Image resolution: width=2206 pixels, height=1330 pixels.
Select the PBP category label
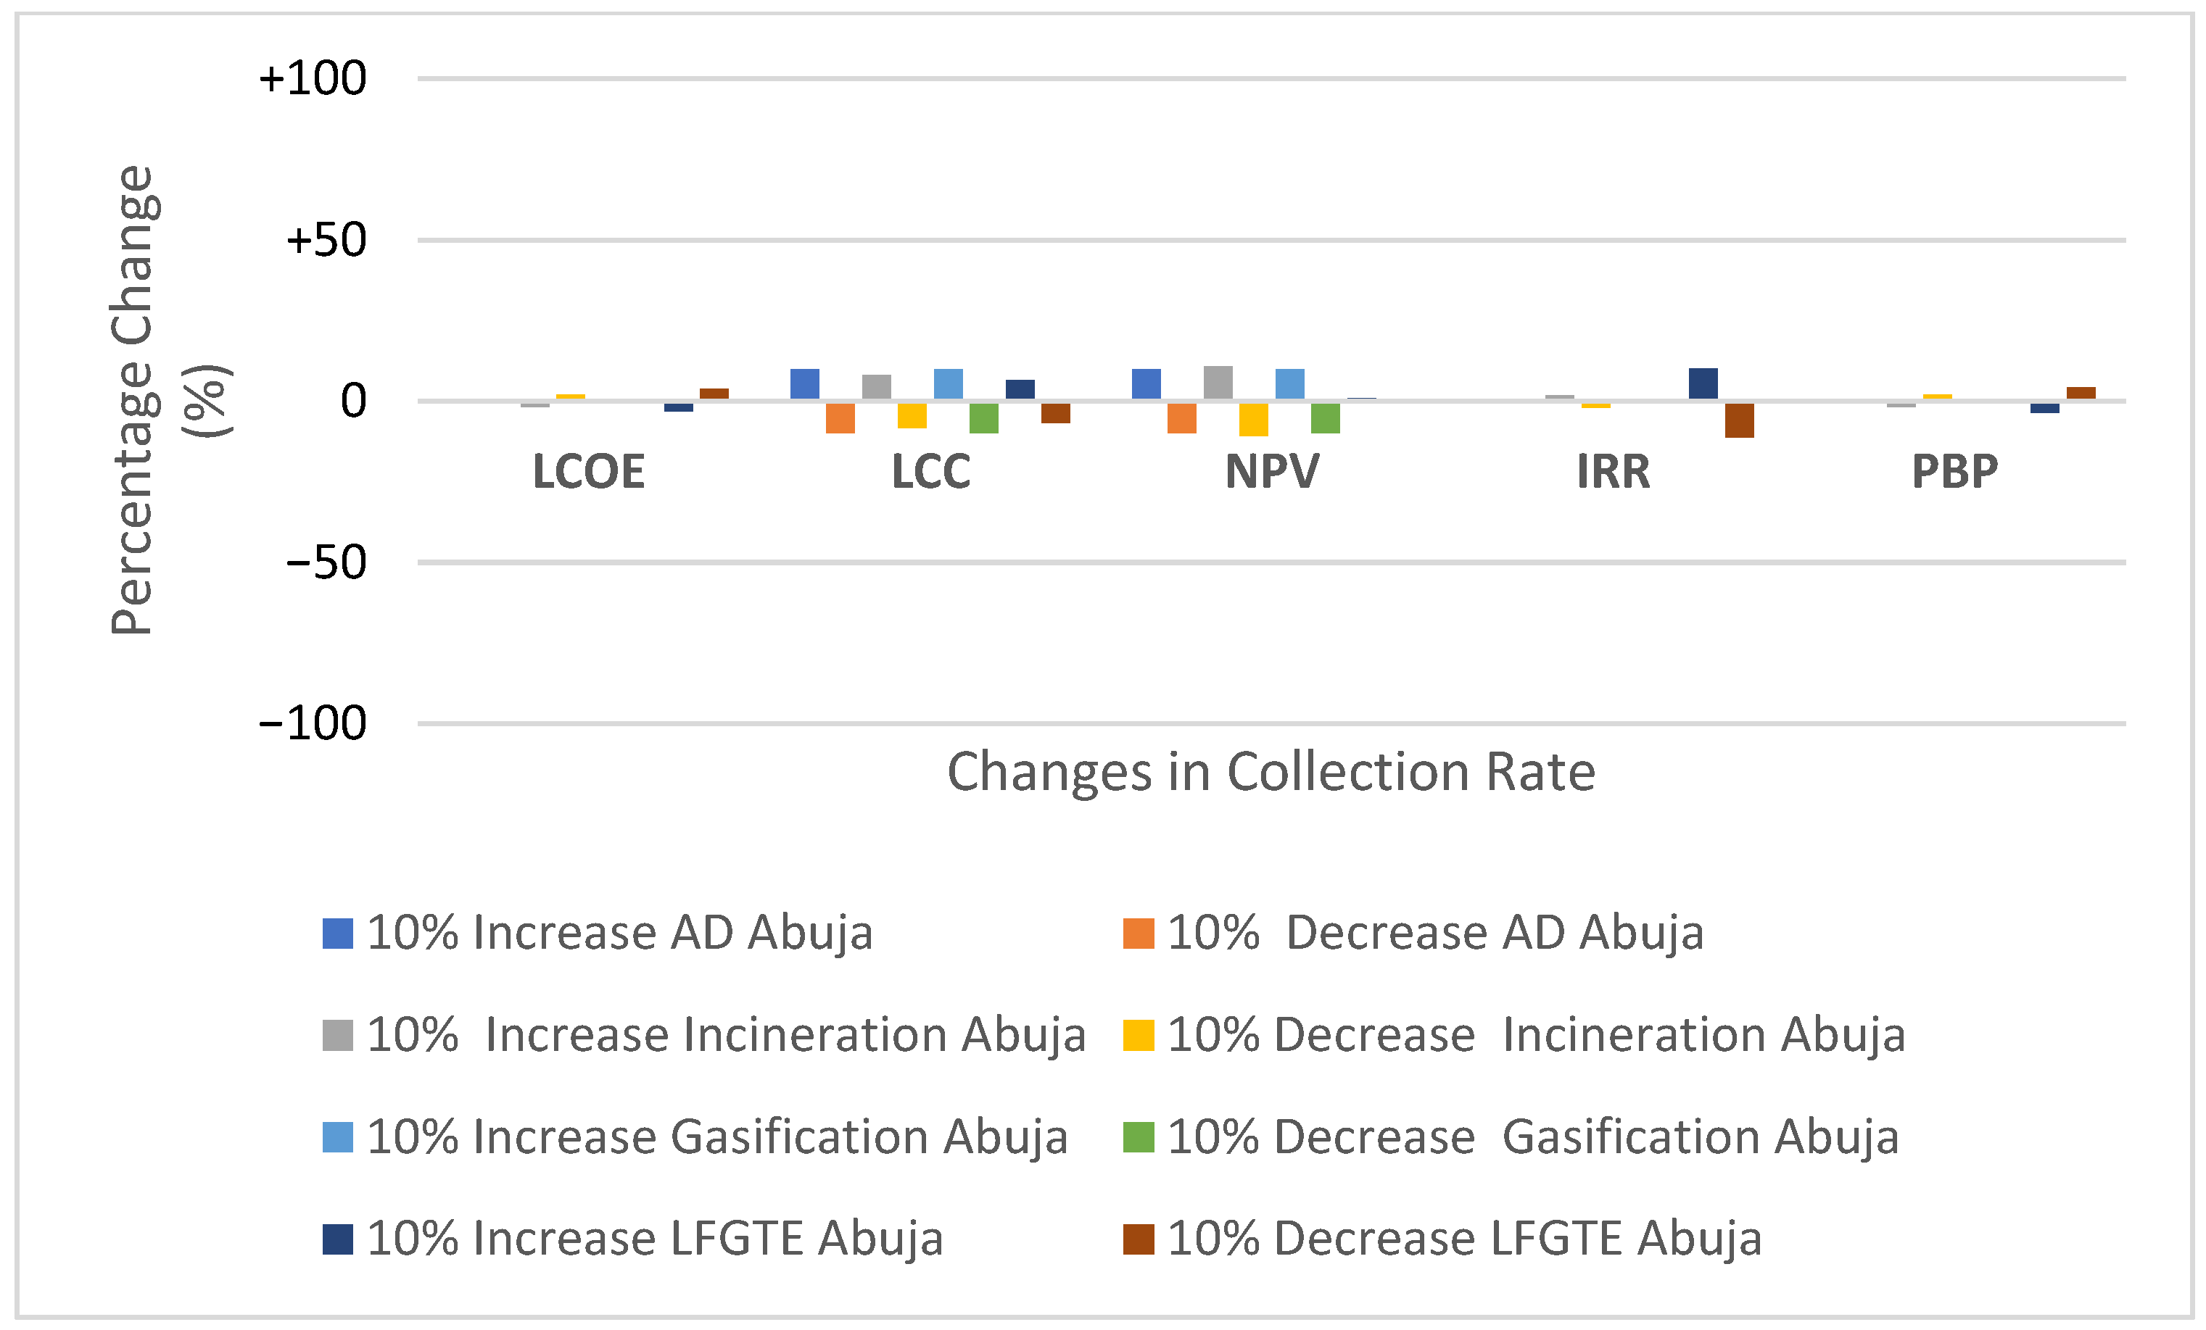(1954, 472)
